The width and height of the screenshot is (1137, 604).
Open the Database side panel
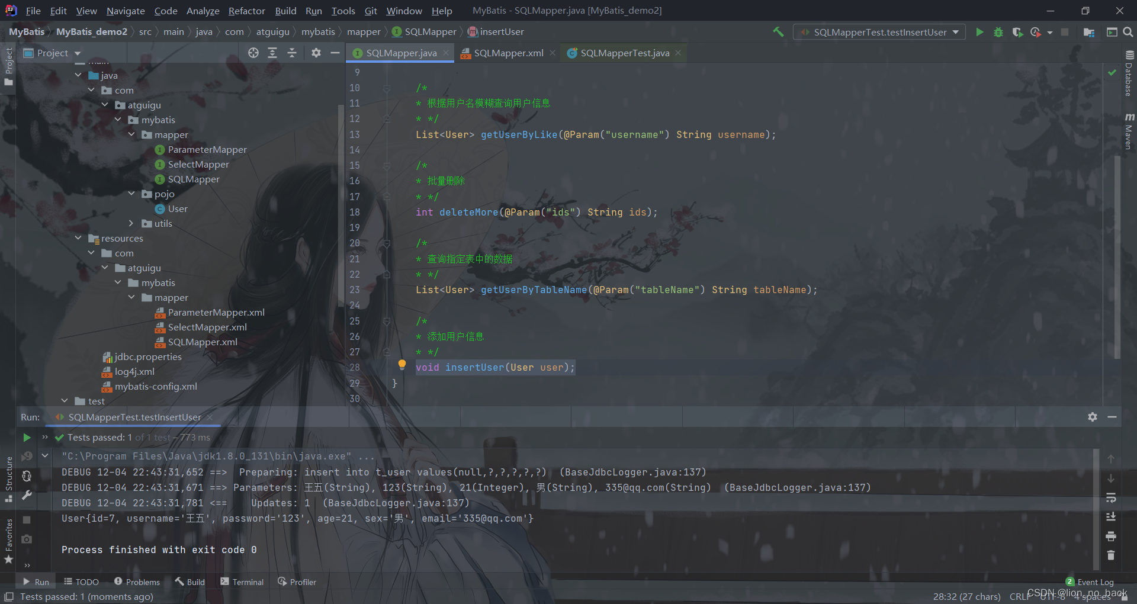(x=1129, y=73)
